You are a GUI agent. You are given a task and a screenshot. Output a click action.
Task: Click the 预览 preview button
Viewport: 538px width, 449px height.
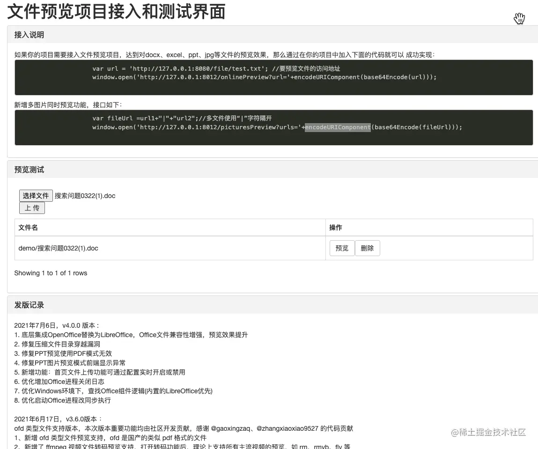pyautogui.click(x=342, y=248)
